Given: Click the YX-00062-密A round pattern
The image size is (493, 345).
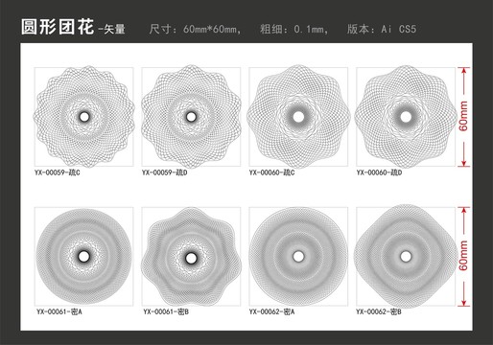Looking at the screenshot, I should (x=298, y=256).
